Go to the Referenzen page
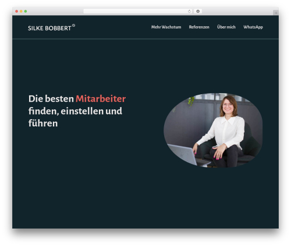The image size is (291, 246). pyautogui.click(x=199, y=27)
